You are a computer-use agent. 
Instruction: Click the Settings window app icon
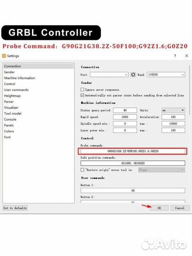[4, 56]
